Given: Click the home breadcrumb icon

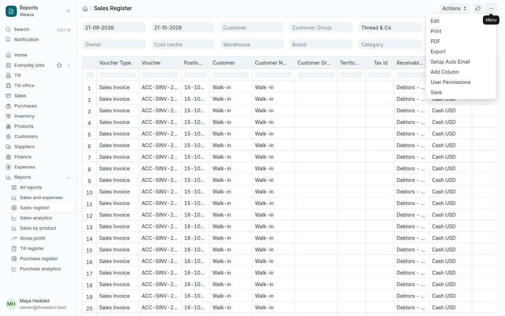Looking at the screenshot, I should click(85, 9).
